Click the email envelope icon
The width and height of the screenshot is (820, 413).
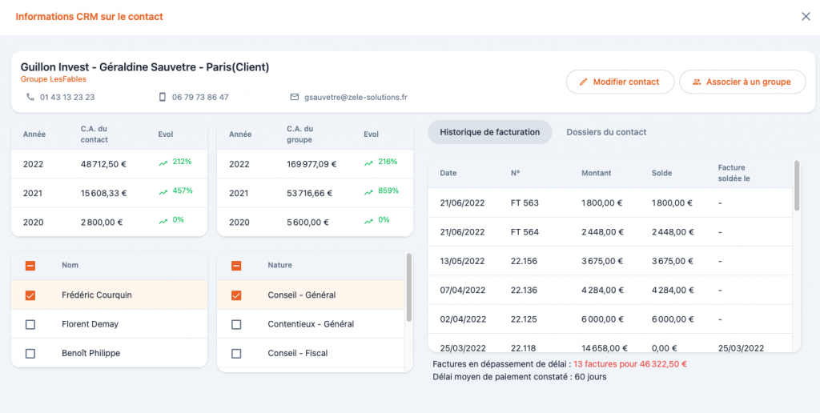(295, 97)
